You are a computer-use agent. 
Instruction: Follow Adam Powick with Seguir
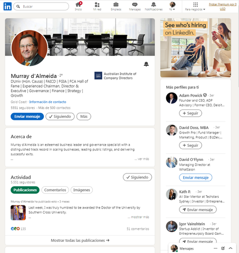coord(191,113)
